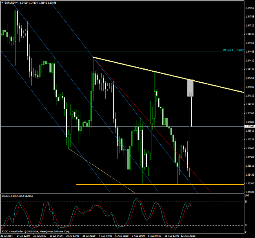
Task: Click the 5 Aug 12:00 time label
Action: coord(122,236)
